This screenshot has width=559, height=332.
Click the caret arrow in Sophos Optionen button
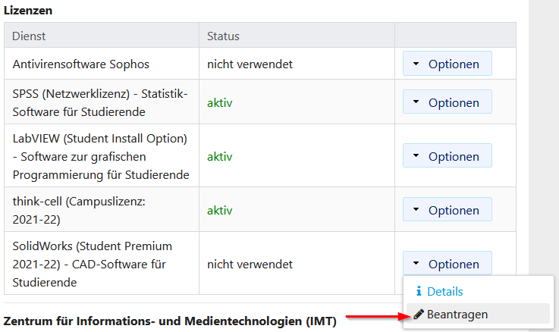click(x=416, y=64)
